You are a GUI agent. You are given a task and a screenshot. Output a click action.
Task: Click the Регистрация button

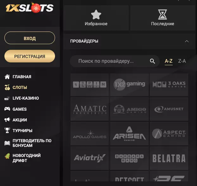pyautogui.click(x=30, y=56)
